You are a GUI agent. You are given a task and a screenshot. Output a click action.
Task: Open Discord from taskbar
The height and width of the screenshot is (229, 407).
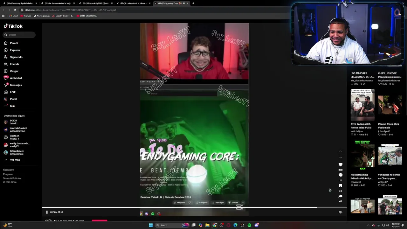pos(256,225)
